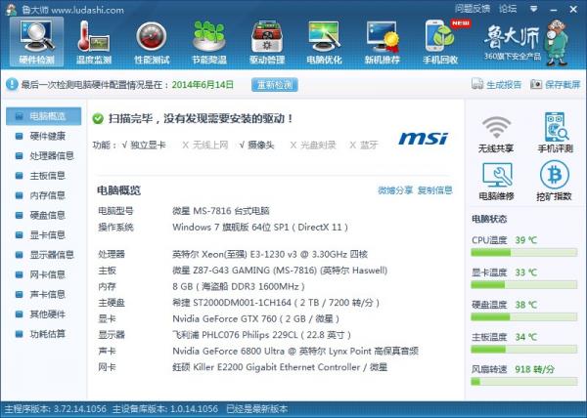Open the 驱动管理 driver manager
The width and height of the screenshot is (587, 418).
(267, 42)
